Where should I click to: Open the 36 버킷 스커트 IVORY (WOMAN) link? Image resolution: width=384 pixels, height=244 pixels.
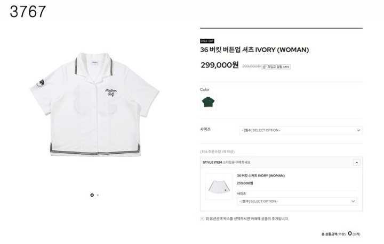(x=261, y=175)
